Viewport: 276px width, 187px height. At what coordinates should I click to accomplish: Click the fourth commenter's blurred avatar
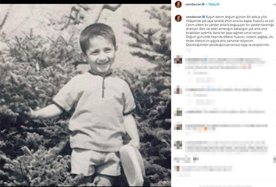click(178, 126)
